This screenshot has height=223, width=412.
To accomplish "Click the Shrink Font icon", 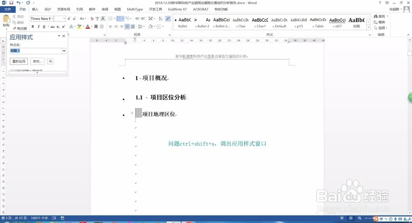I will (74, 19).
